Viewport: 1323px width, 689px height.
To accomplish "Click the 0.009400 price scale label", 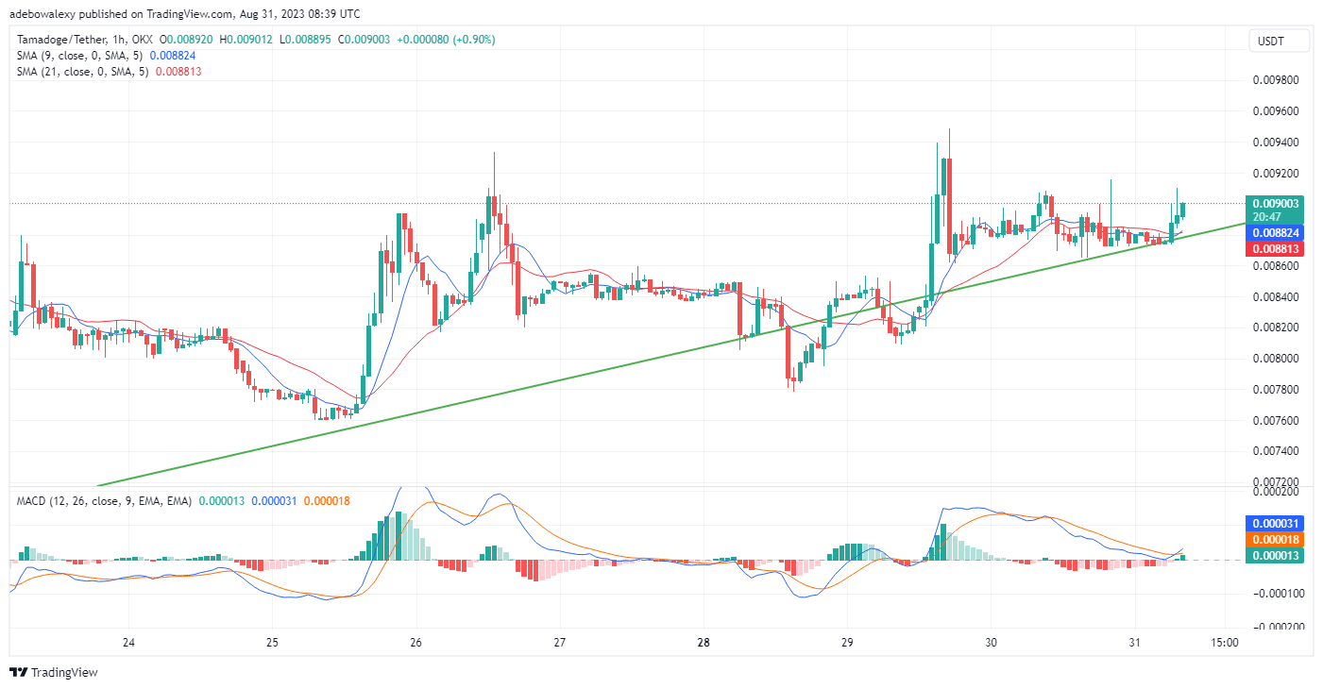I will tap(1276, 143).
